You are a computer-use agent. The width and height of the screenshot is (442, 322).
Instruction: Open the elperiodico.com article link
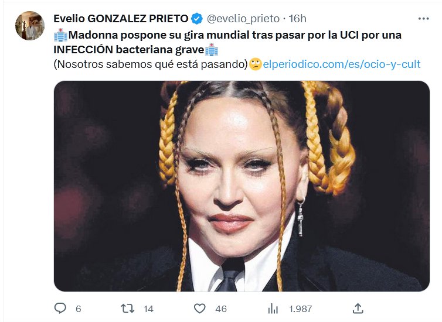341,64
